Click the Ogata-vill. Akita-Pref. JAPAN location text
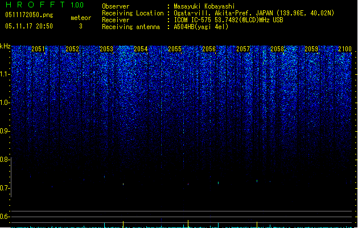 (x=254, y=13)
